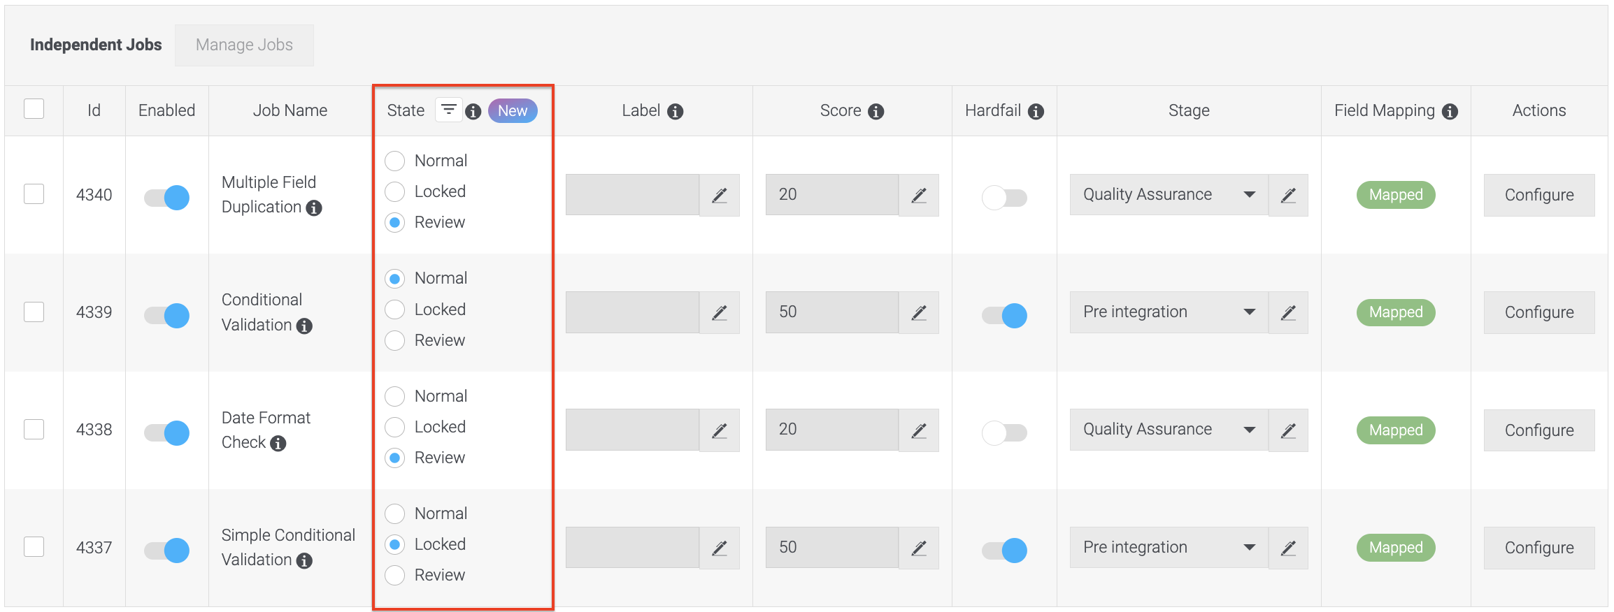Tick the checkbox for job 4338
1614x612 pixels.
click(x=34, y=429)
